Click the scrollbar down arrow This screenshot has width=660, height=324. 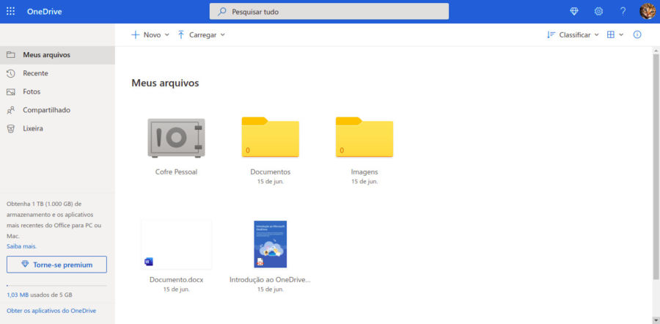(656, 320)
